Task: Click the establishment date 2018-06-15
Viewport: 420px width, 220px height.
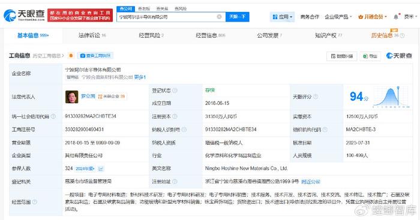Action: pos(217,103)
